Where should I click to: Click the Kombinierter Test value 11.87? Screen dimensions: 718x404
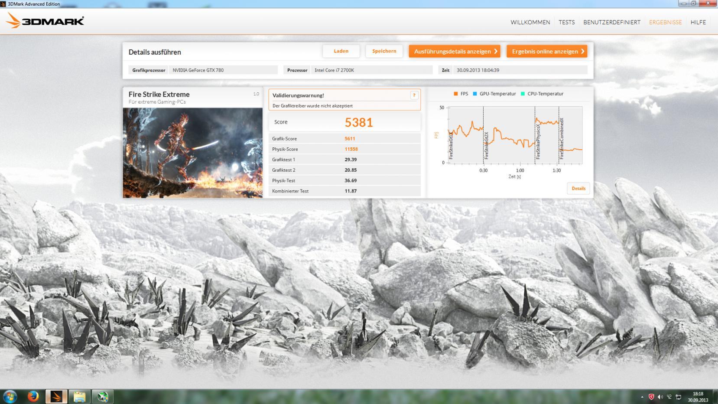tap(351, 191)
